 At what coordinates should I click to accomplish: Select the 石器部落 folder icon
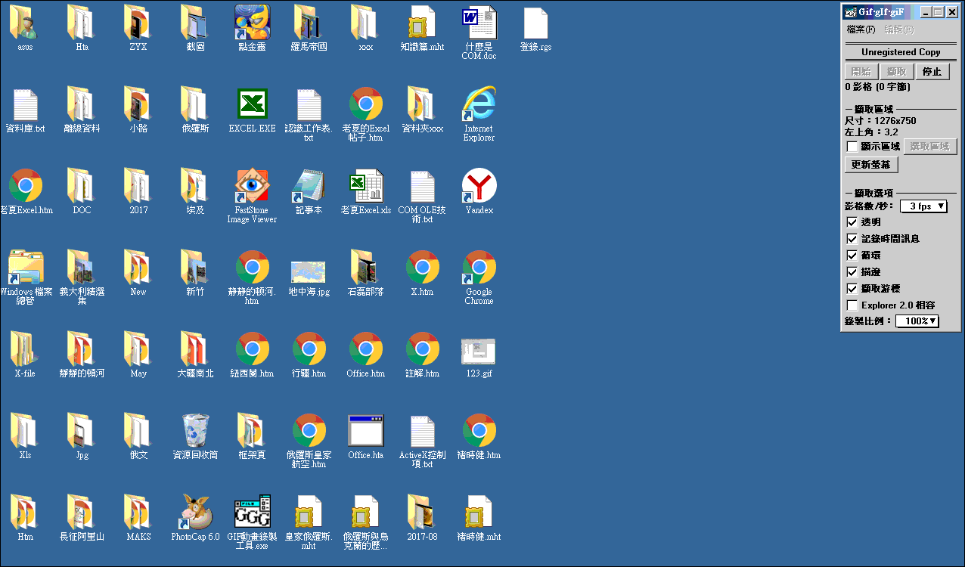(365, 268)
